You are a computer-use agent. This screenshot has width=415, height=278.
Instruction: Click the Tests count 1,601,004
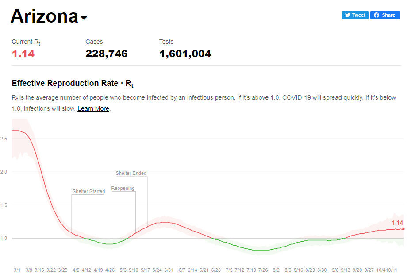pos(185,54)
